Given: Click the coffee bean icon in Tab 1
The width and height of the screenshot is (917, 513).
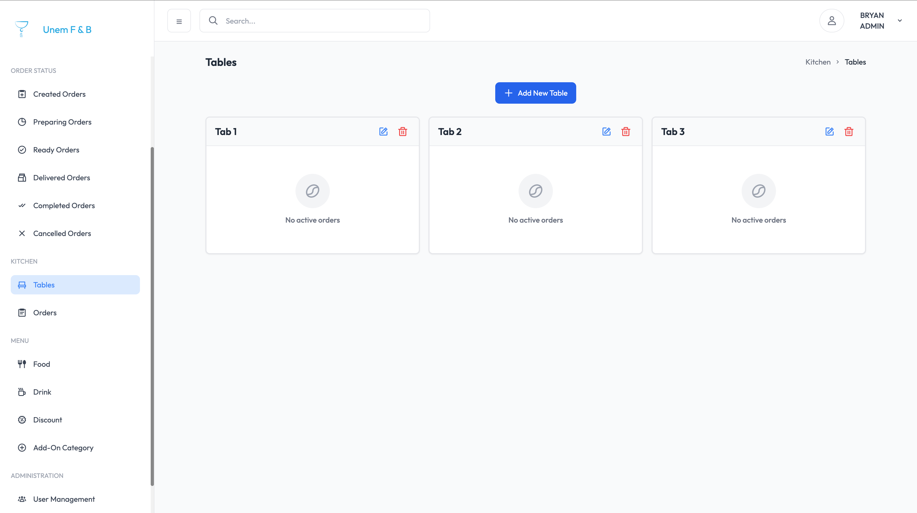Looking at the screenshot, I should 313,191.
